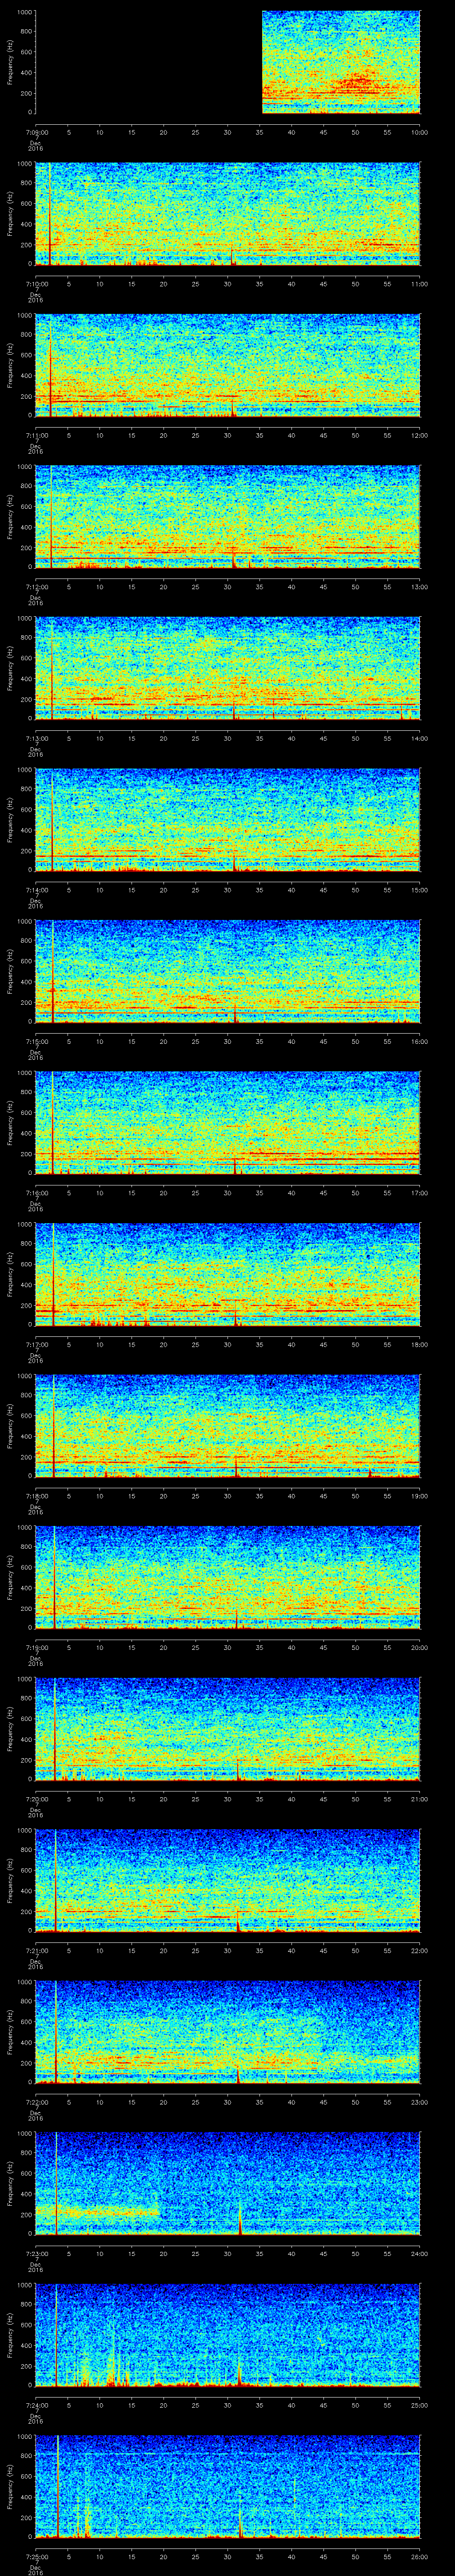Viewport: 455px width, 2576px height.
Task: Click the 7:22:00 start time label
Action: pos(36,2102)
